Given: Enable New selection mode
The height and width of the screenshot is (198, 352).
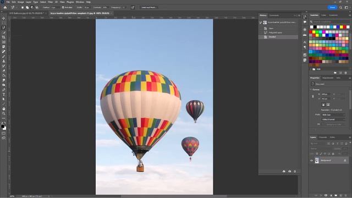Looking at the screenshot, I should point(23,7).
